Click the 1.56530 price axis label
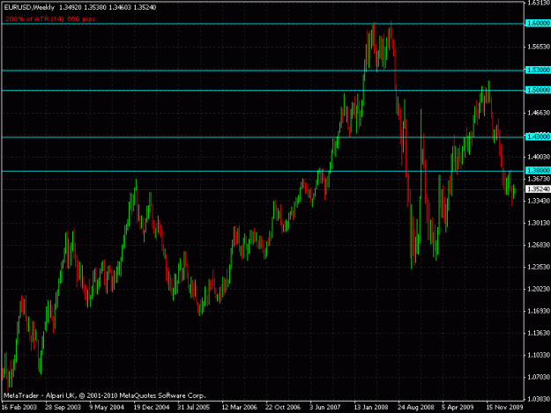Screen dimensions: 551x413 539,47
